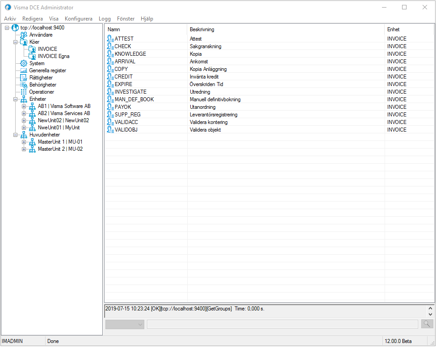Click the Rättigheter icon in the sidebar
This screenshot has width=436, height=347.
click(x=23, y=77)
